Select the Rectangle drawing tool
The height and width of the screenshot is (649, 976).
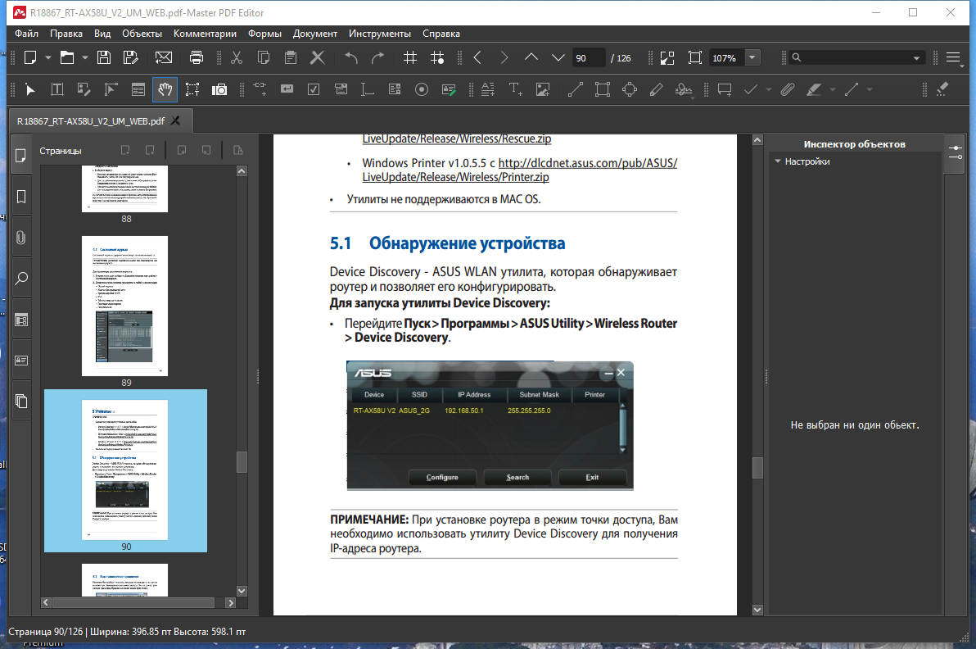tap(603, 89)
